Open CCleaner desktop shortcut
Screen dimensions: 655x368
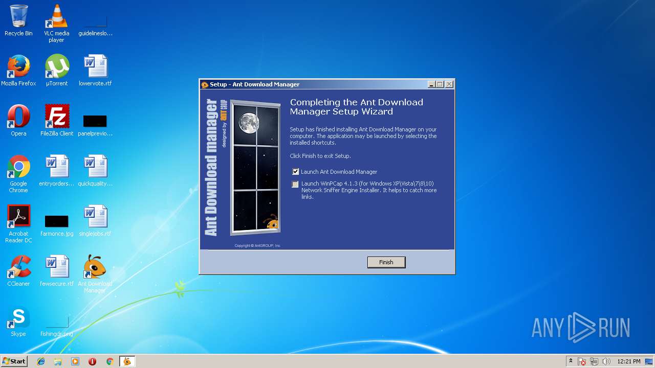tap(18, 271)
